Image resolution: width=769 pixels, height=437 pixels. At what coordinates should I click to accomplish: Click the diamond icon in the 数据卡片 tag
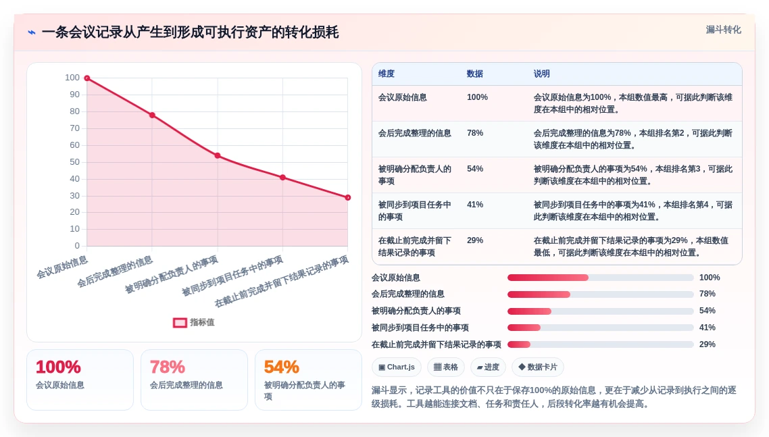tap(522, 366)
